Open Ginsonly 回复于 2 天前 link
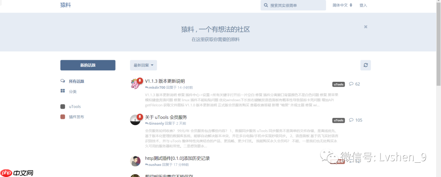This screenshot has width=441, height=177. [x=166, y=123]
